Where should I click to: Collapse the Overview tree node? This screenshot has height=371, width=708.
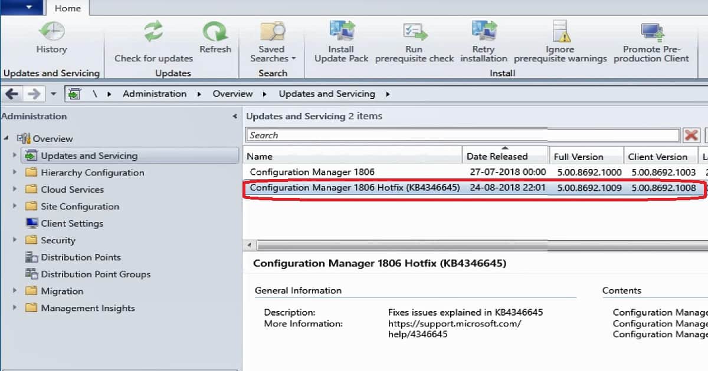point(6,138)
